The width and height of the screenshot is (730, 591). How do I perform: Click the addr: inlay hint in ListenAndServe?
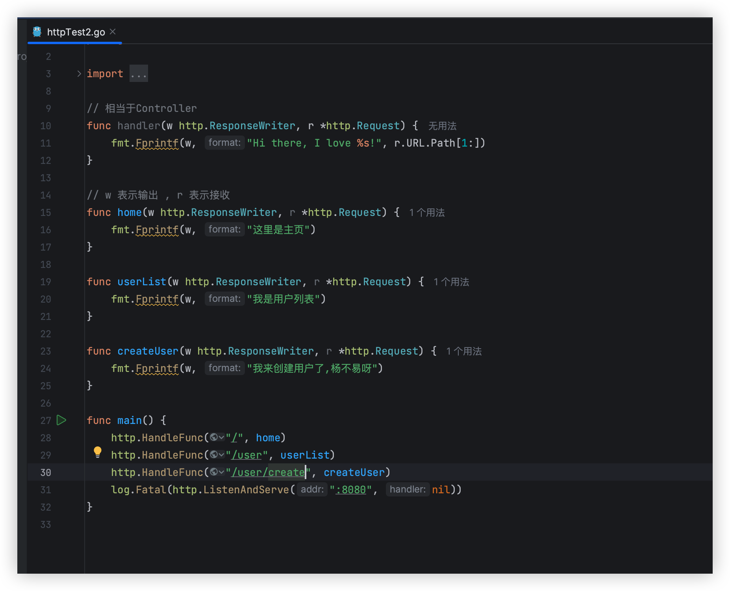pos(312,489)
